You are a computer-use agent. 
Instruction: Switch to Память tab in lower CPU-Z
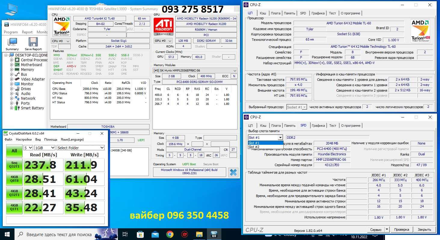pyautogui.click(x=290, y=126)
